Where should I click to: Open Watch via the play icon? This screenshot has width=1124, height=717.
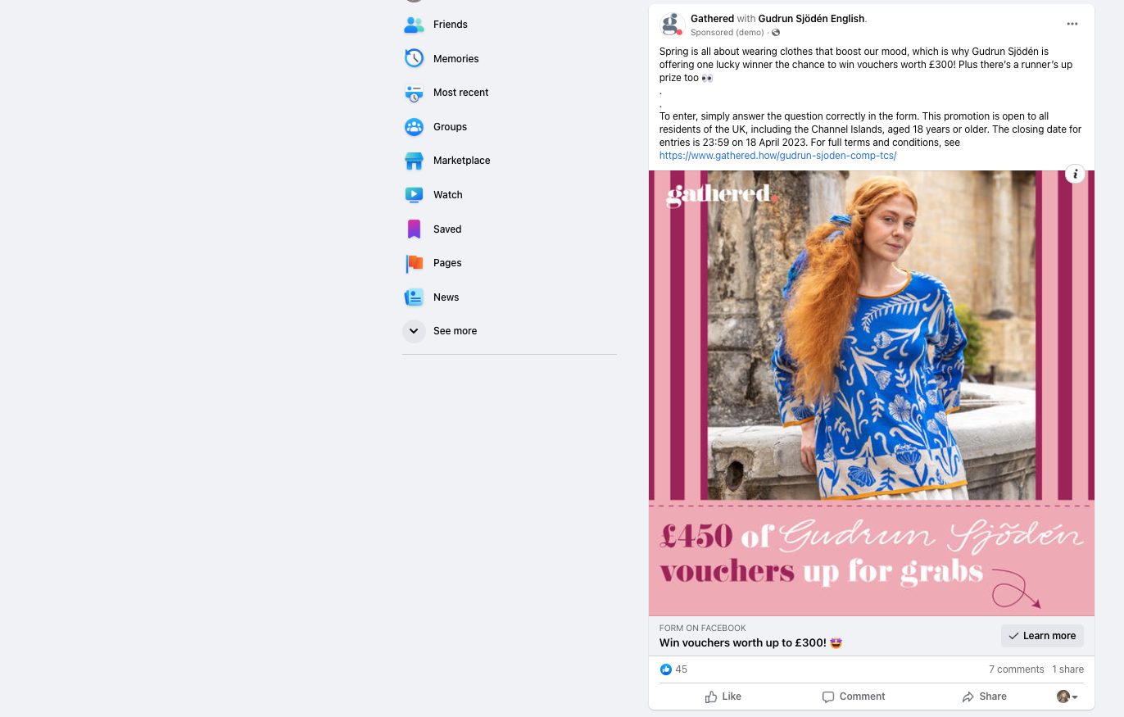[414, 194]
